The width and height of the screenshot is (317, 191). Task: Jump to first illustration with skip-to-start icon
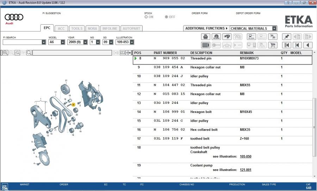(x=287, y=45)
